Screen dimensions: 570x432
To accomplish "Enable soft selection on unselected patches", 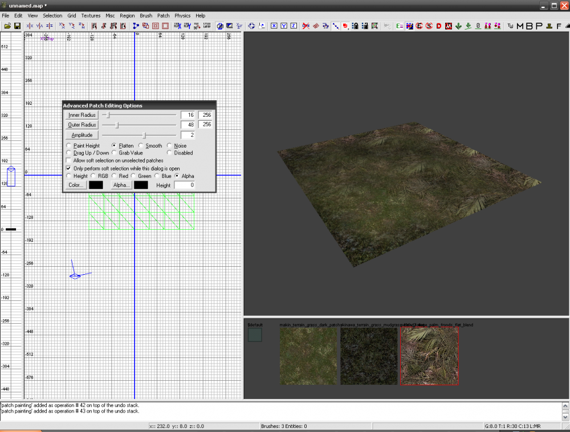I will pos(69,160).
